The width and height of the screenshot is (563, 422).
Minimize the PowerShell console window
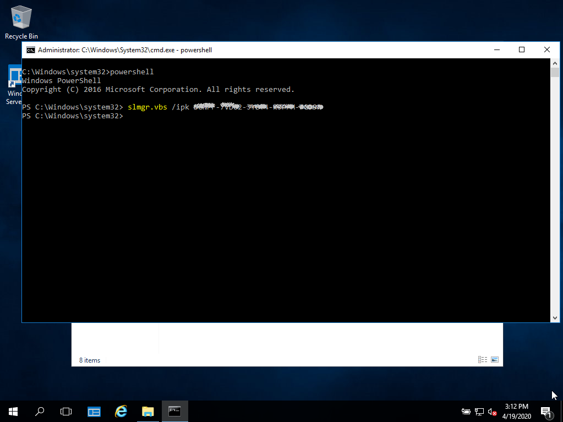pos(496,50)
